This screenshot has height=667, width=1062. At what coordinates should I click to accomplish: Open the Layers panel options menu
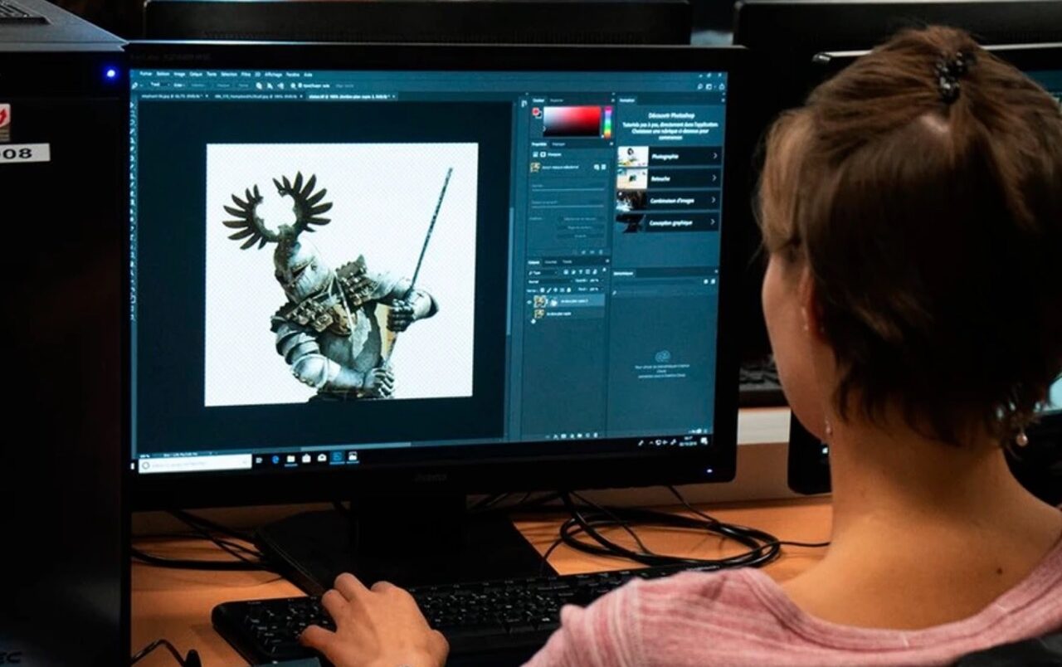(x=607, y=260)
